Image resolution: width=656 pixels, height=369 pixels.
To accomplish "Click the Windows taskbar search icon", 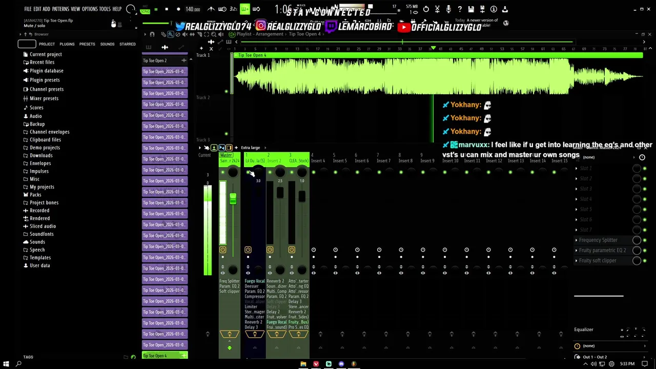I will tap(18, 364).
